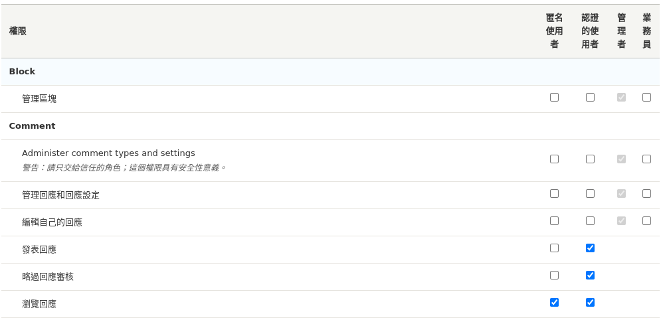Uncheck 瀏覽回應 for 匿名使用者
This screenshot has width=661, height=318.
tap(554, 302)
